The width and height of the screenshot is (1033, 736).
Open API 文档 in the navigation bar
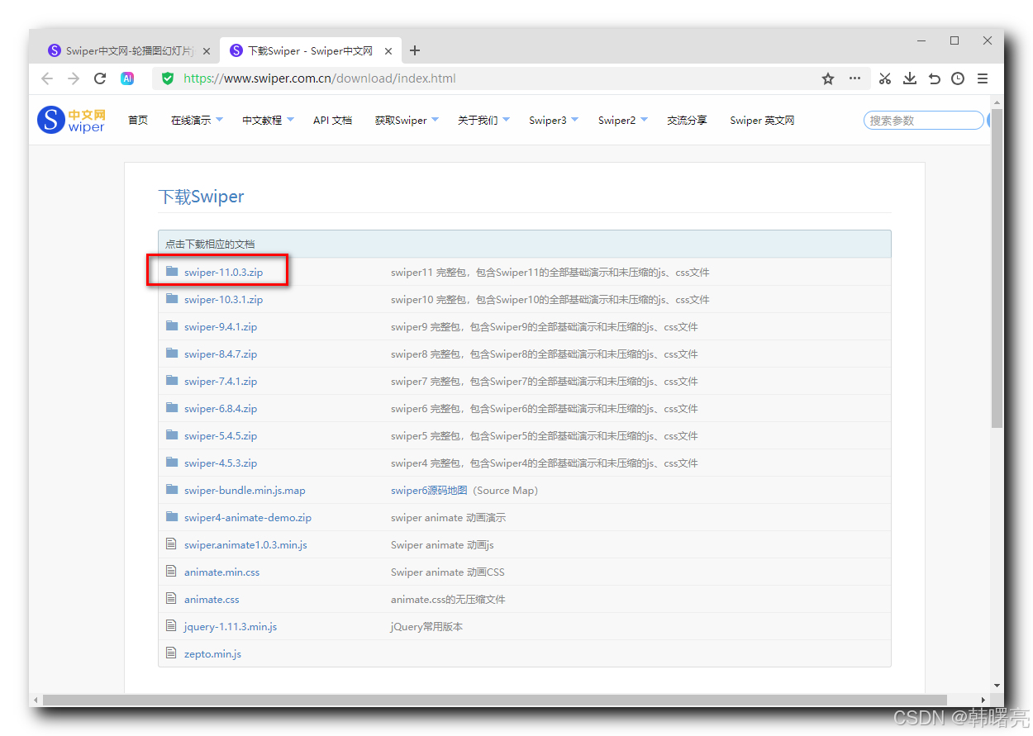(x=332, y=120)
